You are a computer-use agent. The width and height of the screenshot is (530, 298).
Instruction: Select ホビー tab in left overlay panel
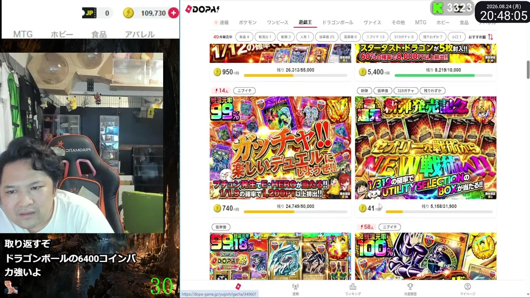click(62, 34)
